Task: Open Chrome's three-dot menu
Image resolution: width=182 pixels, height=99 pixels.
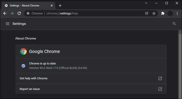Action: [177, 13]
